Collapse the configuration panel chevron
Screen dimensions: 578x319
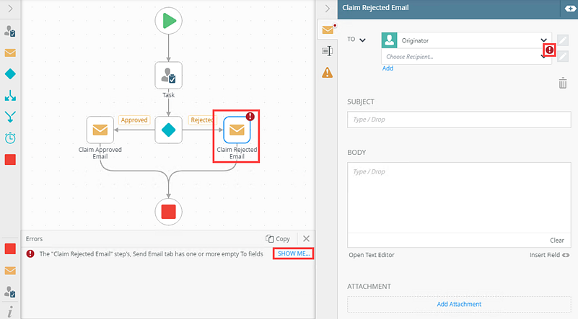pos(328,9)
